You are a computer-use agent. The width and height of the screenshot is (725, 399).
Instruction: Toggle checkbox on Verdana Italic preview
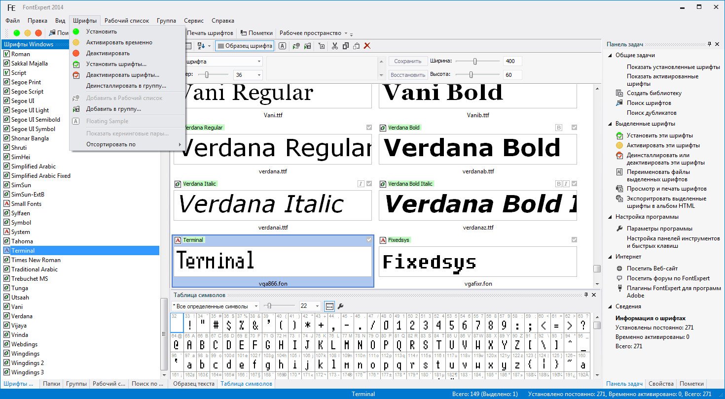[369, 184]
